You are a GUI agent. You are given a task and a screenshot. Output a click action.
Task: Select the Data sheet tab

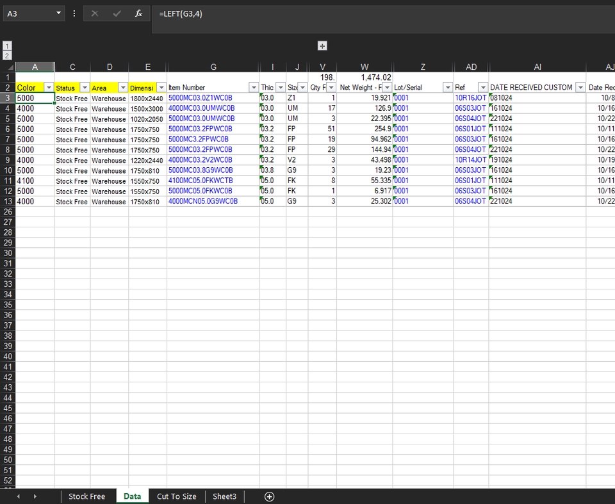[x=132, y=496]
